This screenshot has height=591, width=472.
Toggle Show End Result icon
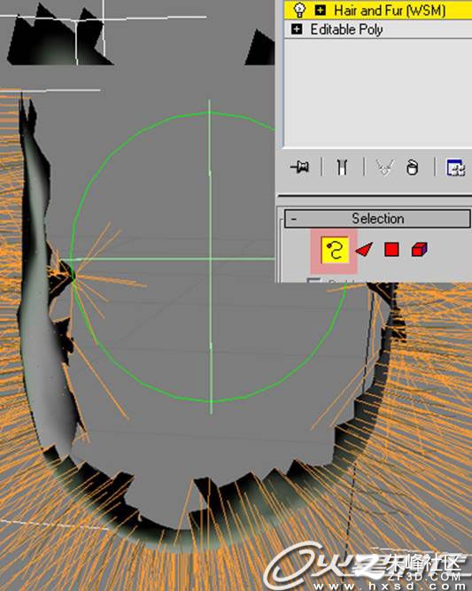click(342, 167)
